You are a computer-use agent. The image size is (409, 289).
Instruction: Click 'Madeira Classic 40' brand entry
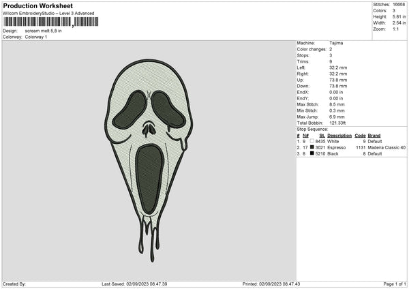pyautogui.click(x=387, y=148)
